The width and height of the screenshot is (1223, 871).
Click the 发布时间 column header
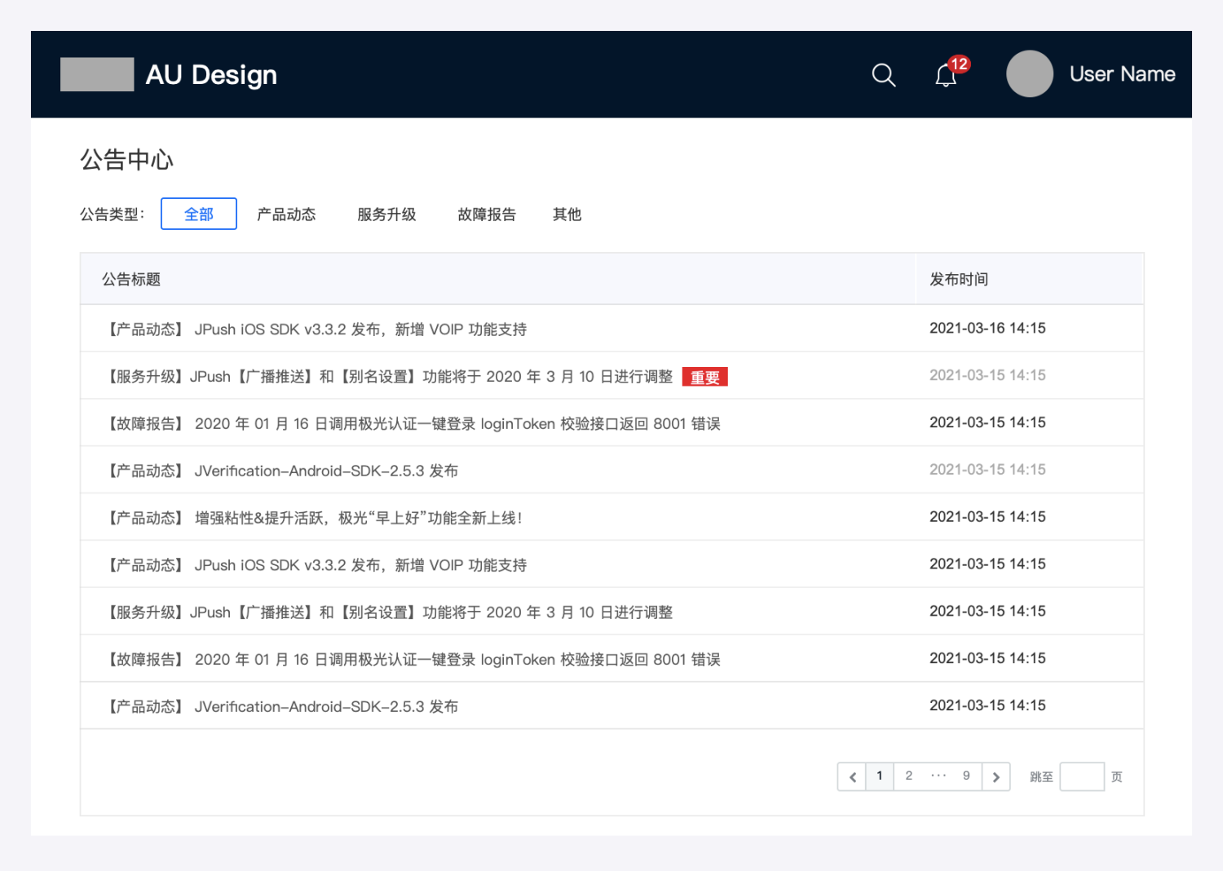pos(959,279)
